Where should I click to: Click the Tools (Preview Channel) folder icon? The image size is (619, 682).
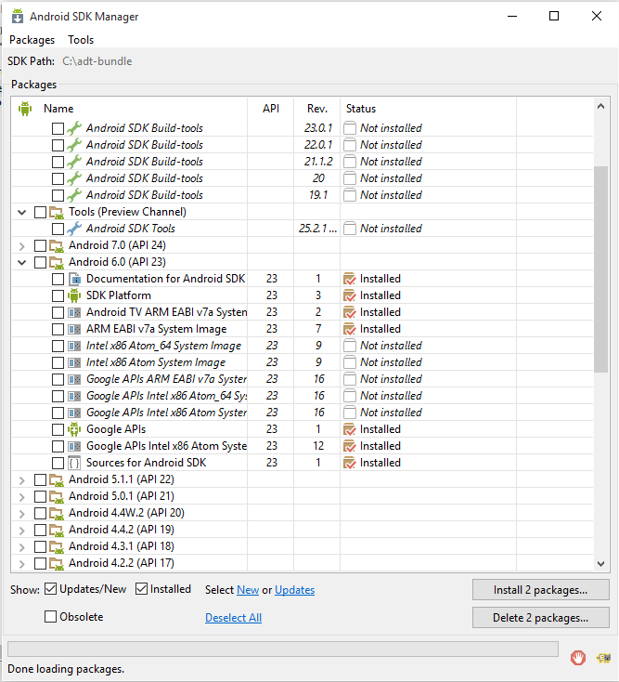pos(57,212)
